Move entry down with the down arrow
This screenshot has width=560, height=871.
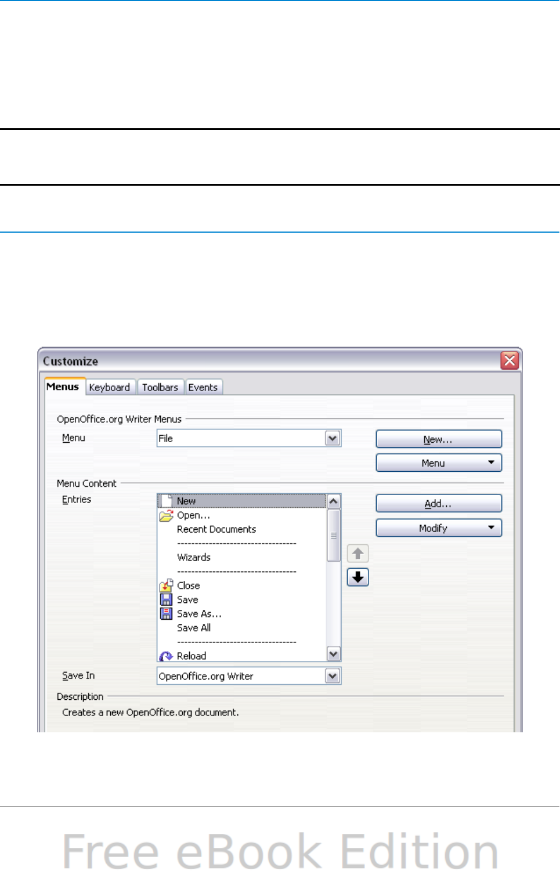pos(358,577)
